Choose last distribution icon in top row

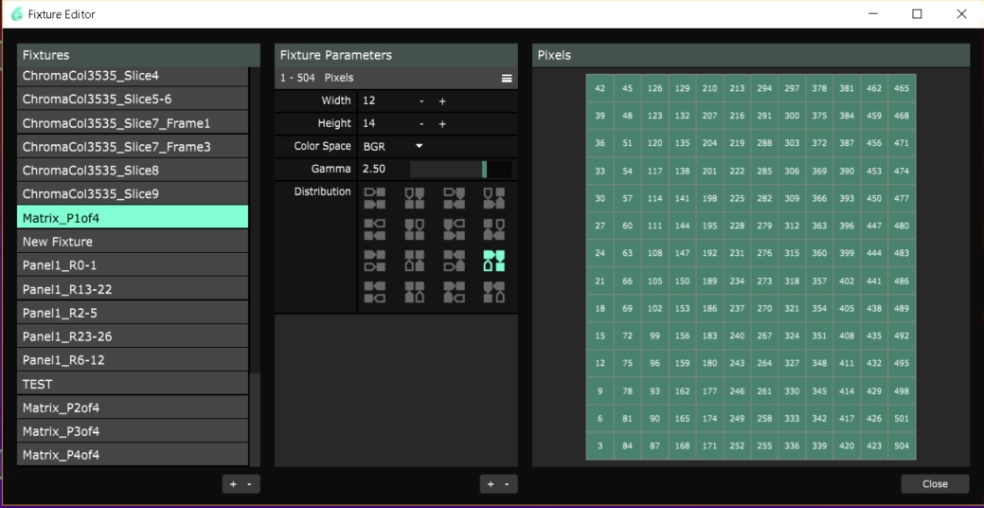[x=493, y=198]
